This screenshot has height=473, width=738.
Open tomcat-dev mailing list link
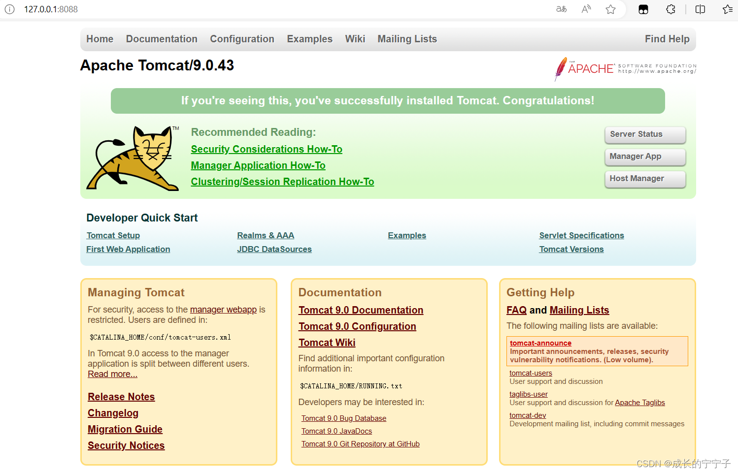click(528, 415)
